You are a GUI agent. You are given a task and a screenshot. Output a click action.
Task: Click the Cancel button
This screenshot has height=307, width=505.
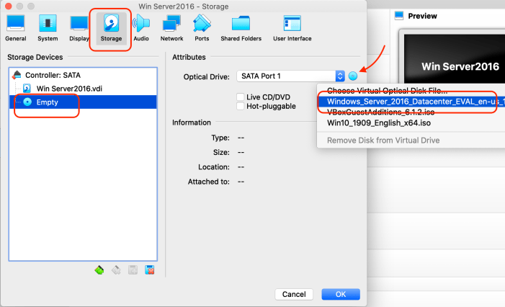(x=294, y=294)
